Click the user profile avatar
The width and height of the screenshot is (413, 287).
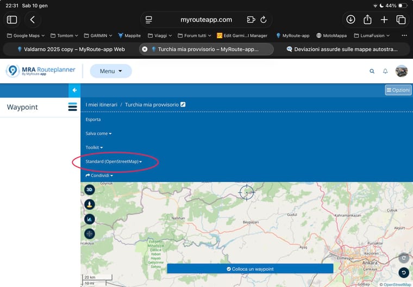point(402,71)
